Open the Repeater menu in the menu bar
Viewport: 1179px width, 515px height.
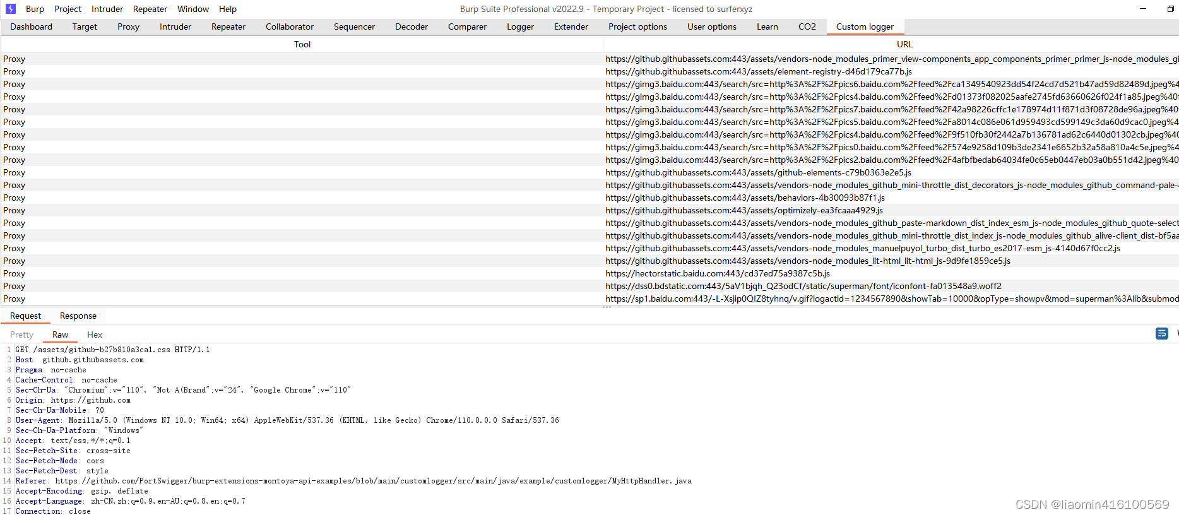(x=150, y=9)
